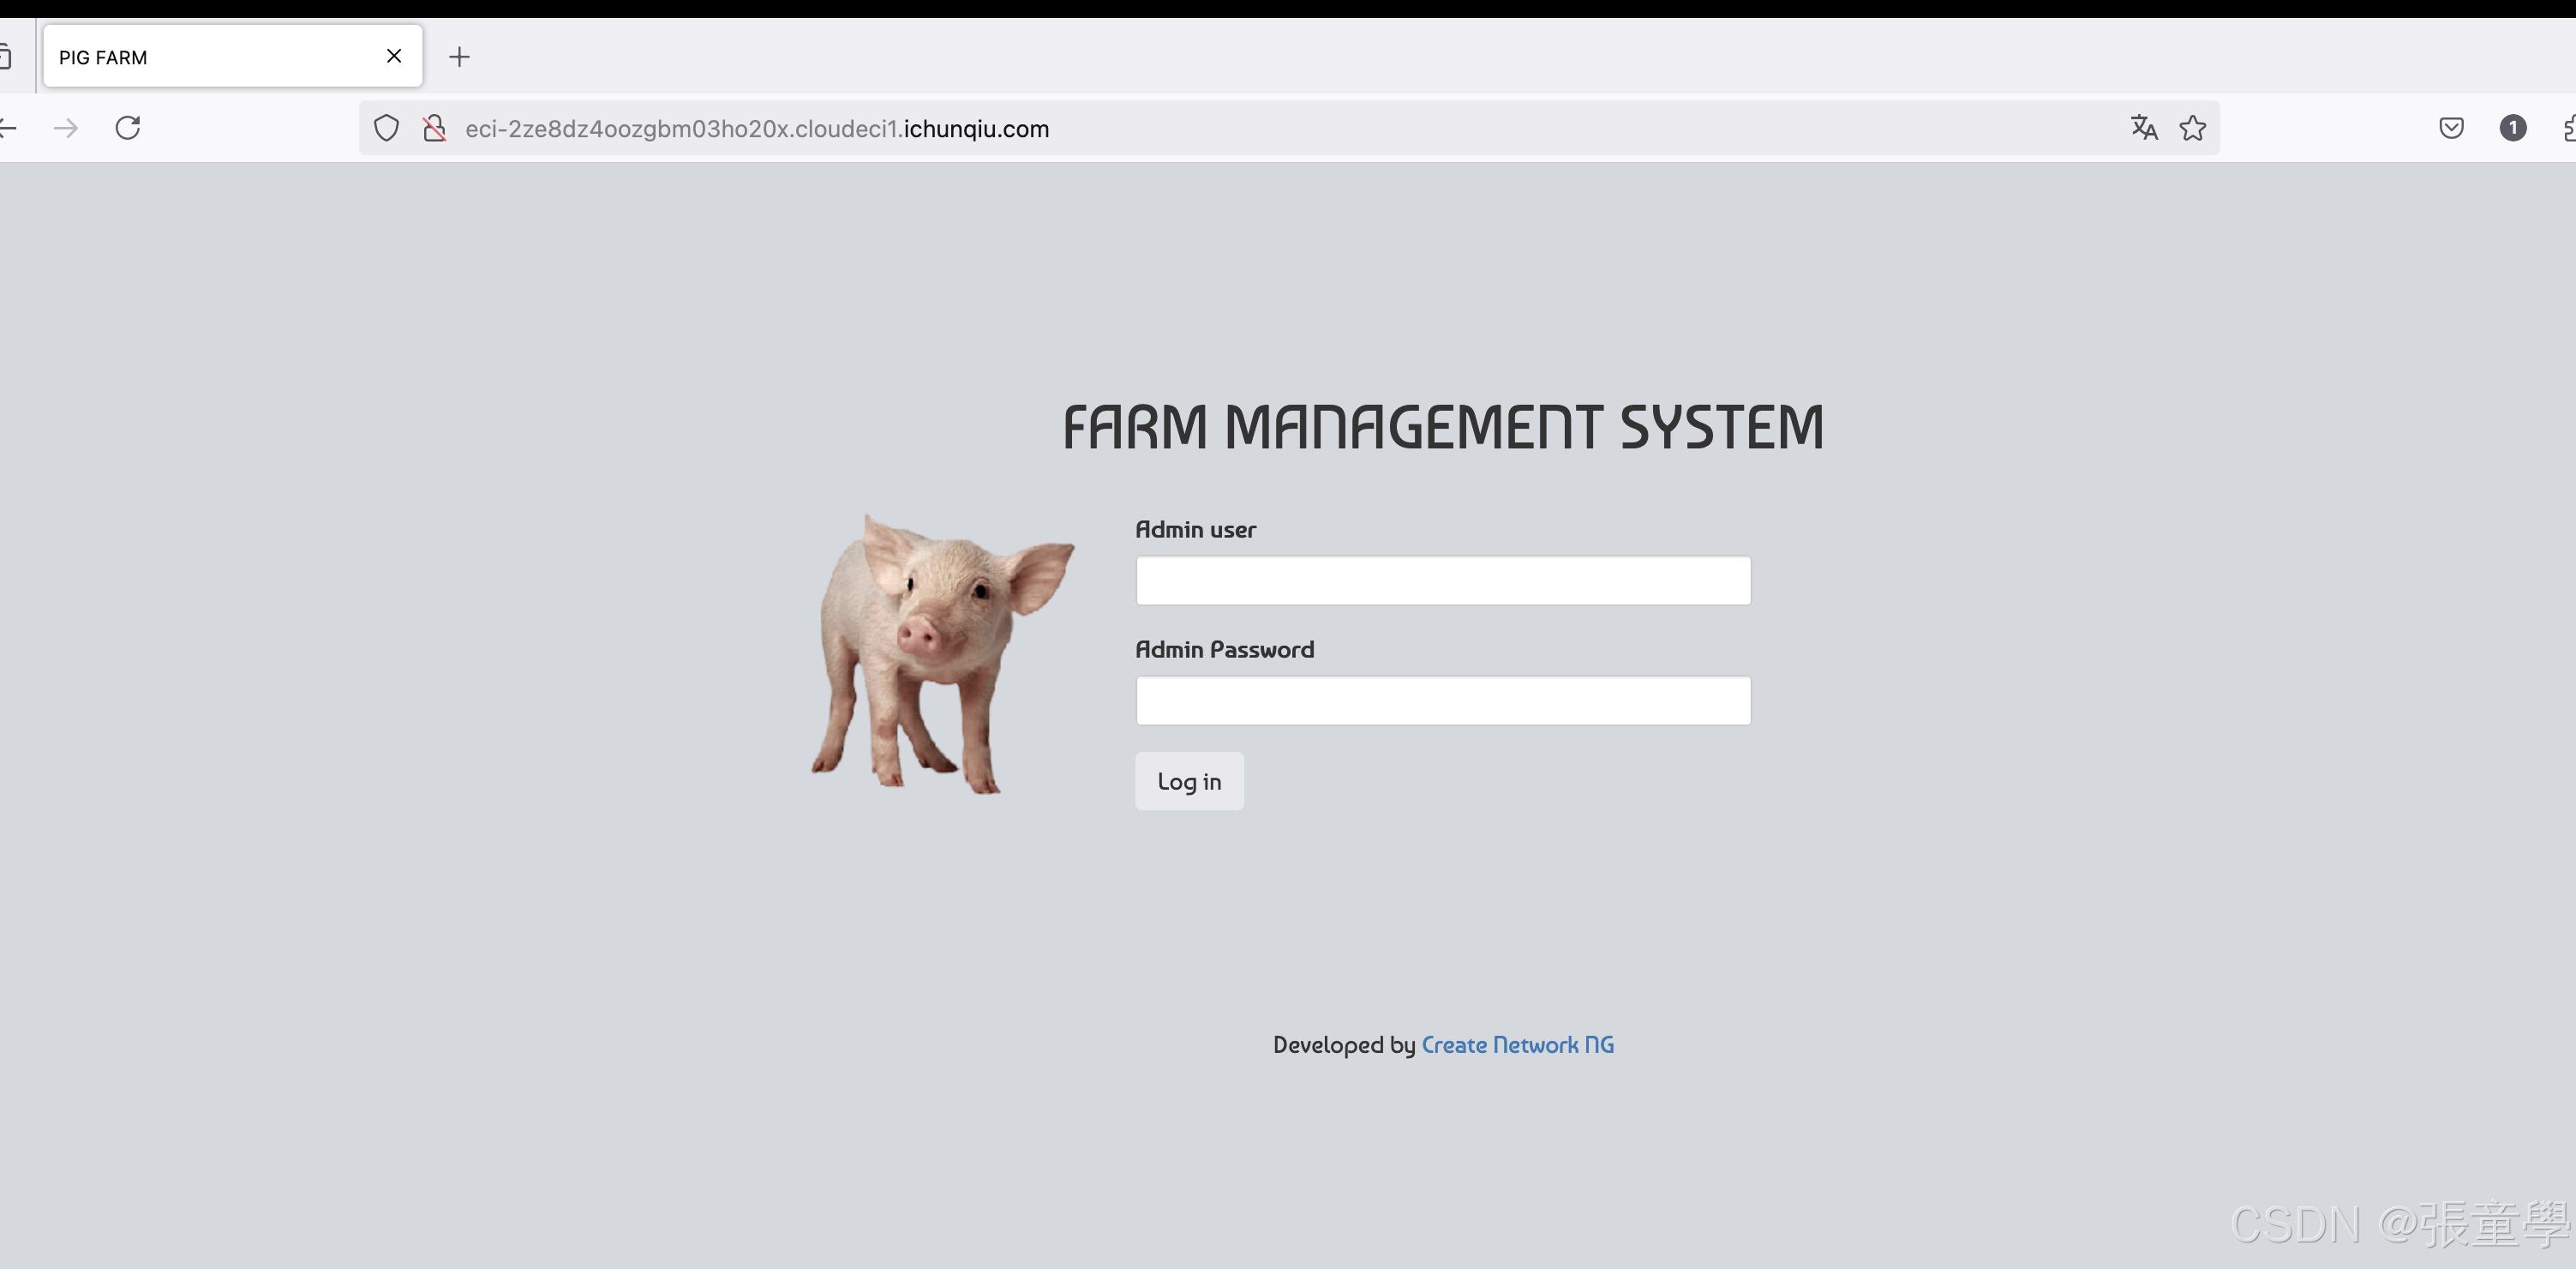
Task: Click the Admin Password label
Action: (1224, 650)
